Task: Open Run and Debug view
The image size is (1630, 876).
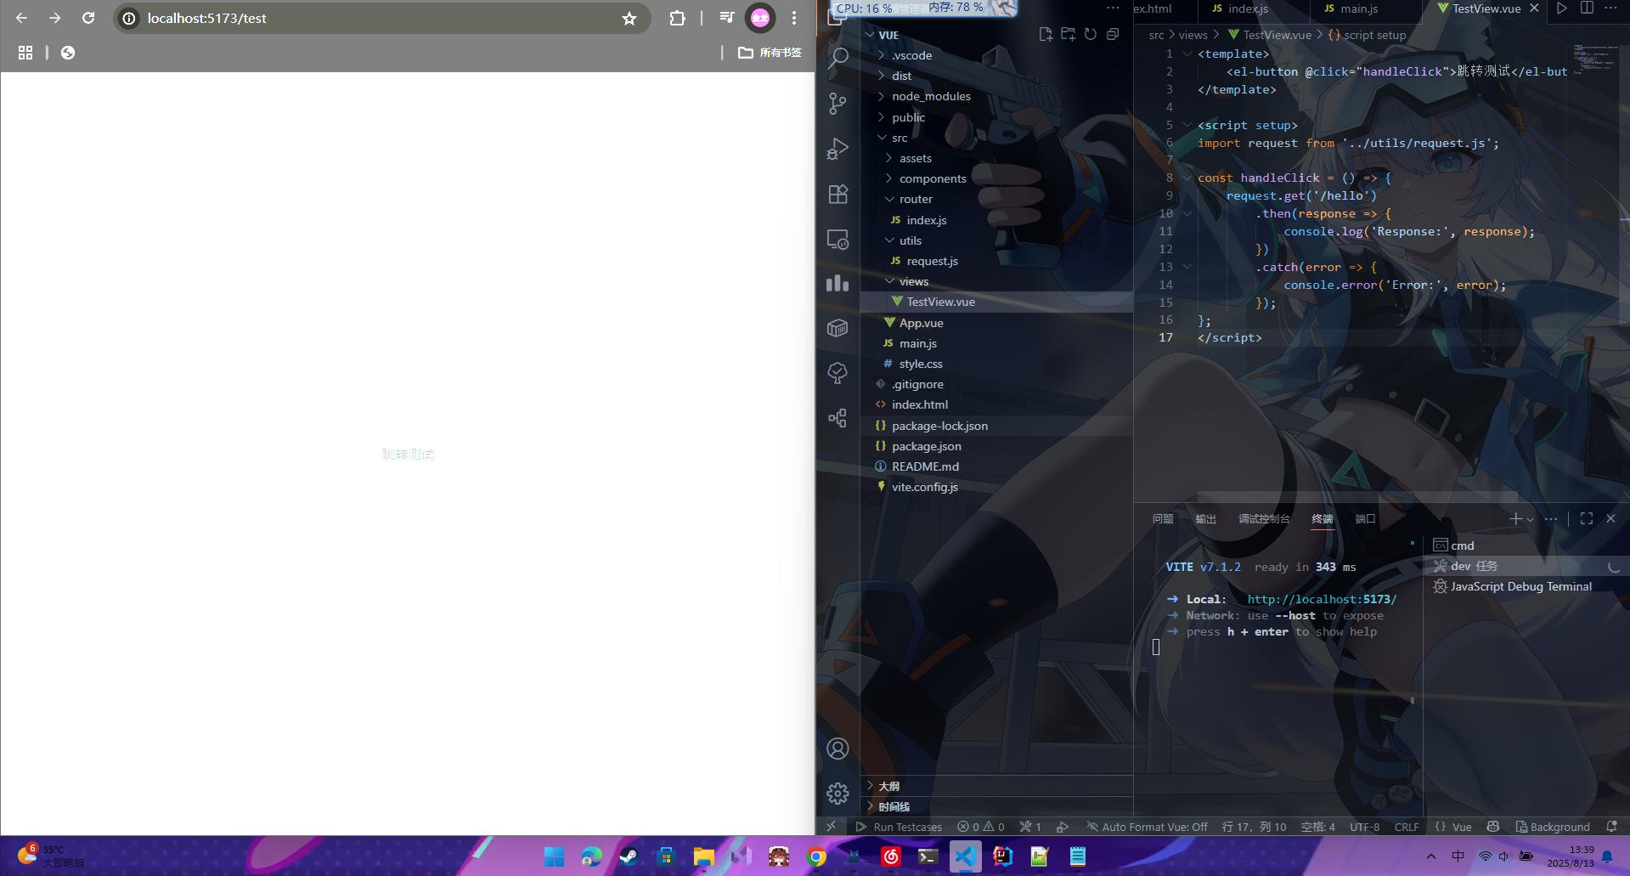Action: [x=838, y=149]
